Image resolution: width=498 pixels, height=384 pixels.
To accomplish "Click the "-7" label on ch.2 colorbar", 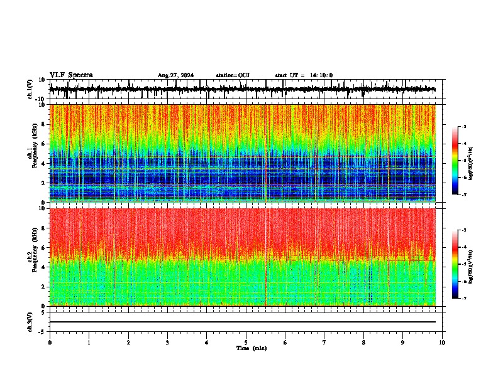I will [464, 298].
